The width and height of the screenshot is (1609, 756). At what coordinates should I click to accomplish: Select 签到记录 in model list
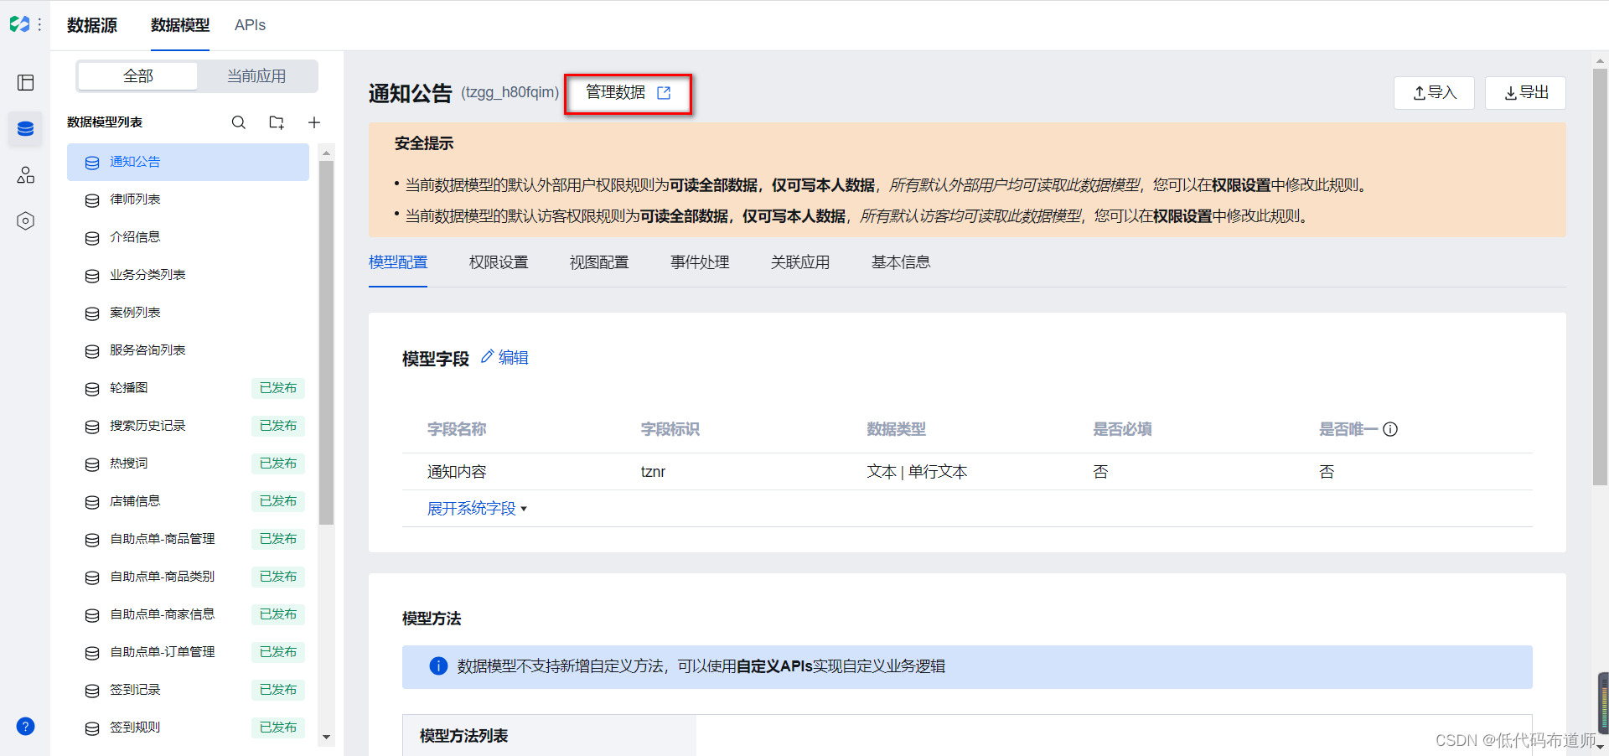click(x=188, y=690)
